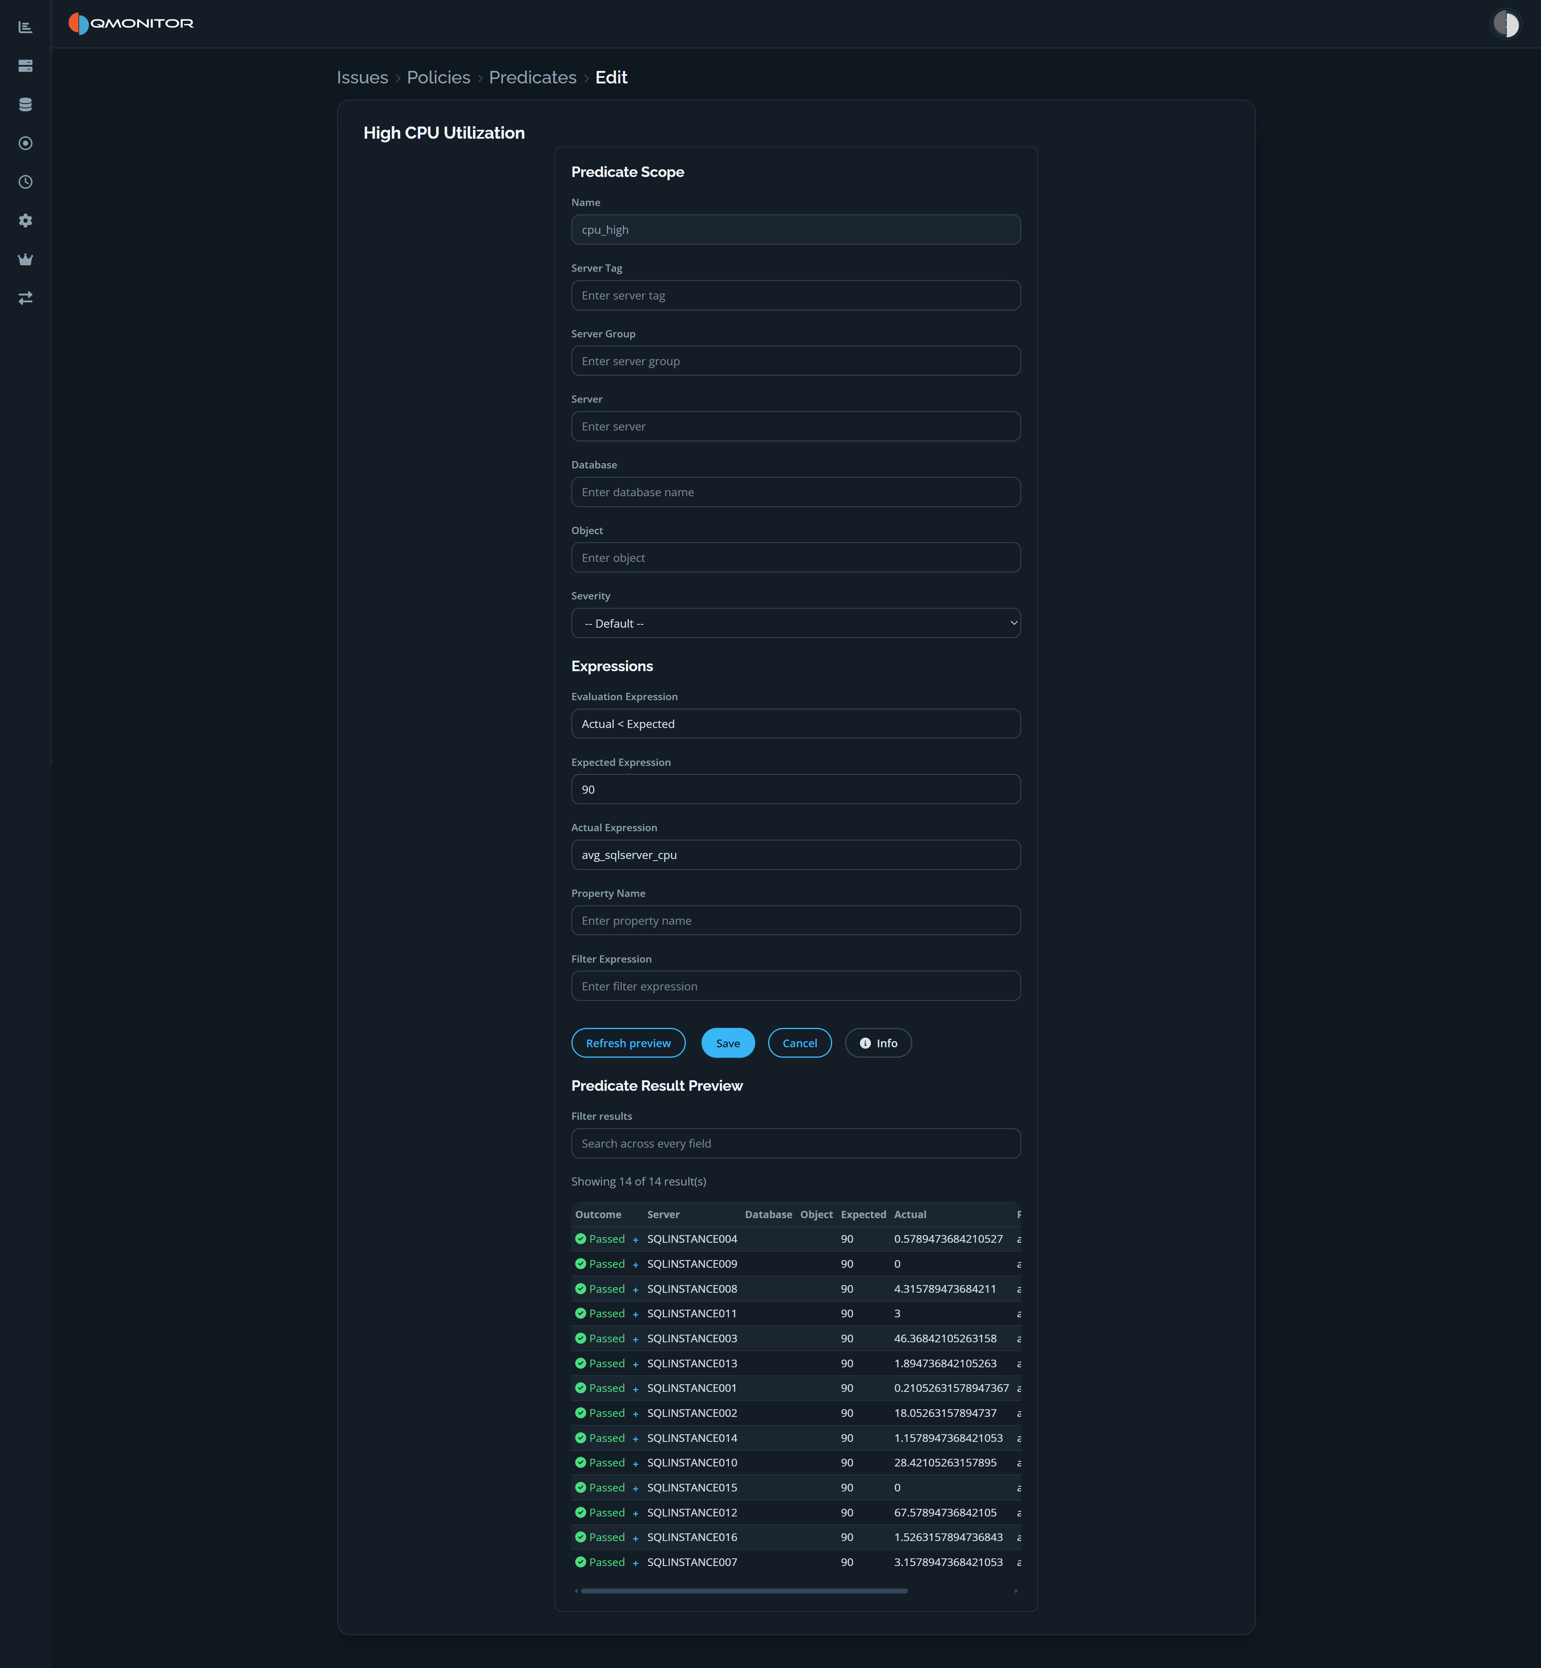
Task: Expand row details for SQLINSTANCE009
Action: (636, 1265)
